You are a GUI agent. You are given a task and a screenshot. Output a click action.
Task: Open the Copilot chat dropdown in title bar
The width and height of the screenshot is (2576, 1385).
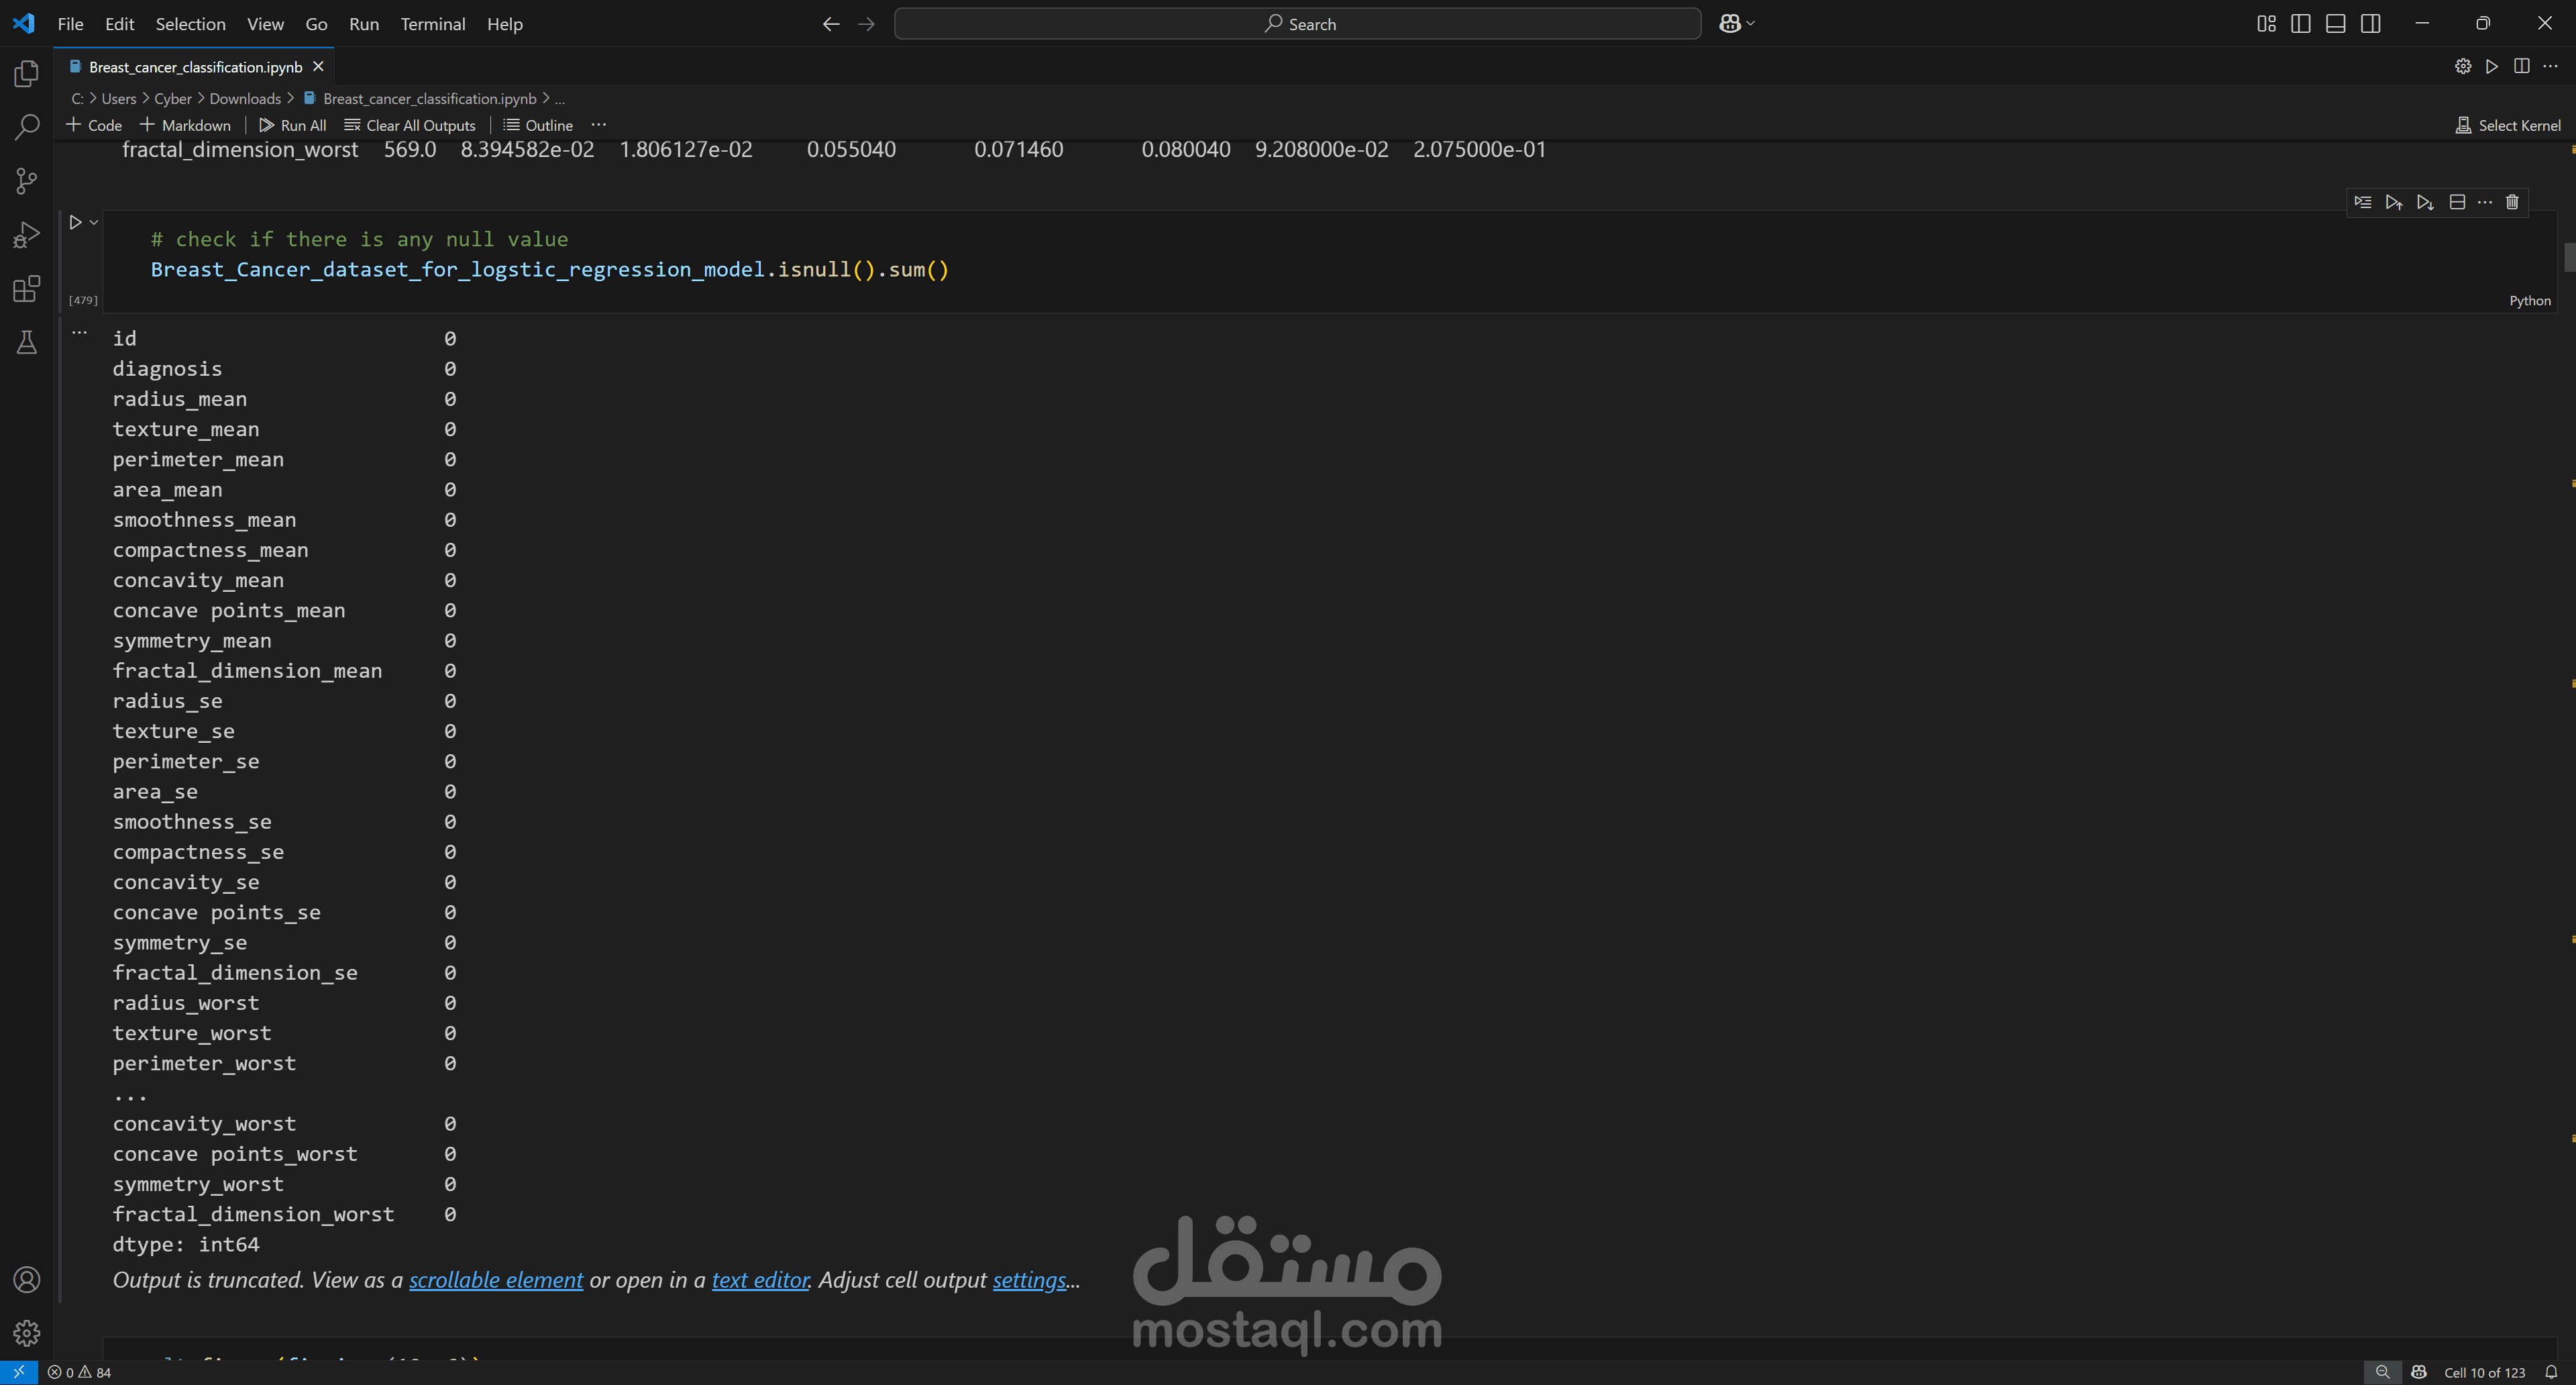click(1750, 24)
